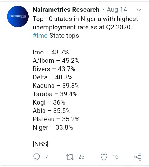
Task: Click the Niger – 33.8% line
Action: [53, 127]
